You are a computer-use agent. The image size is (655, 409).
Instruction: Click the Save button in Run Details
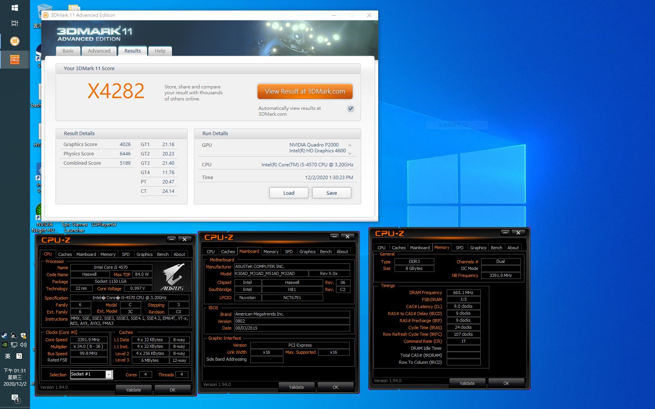pyautogui.click(x=332, y=193)
